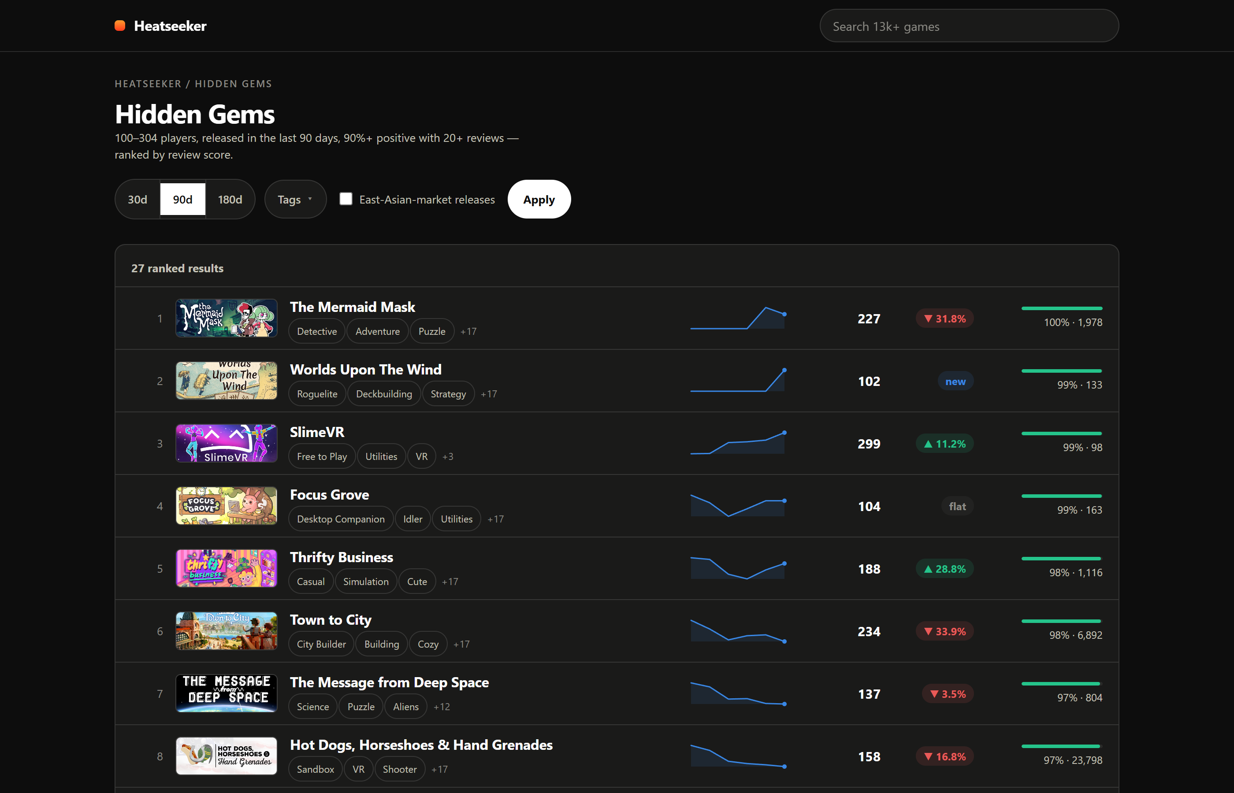This screenshot has height=793, width=1234.
Task: Click the down 31.8% change badge
Action: pos(944,319)
